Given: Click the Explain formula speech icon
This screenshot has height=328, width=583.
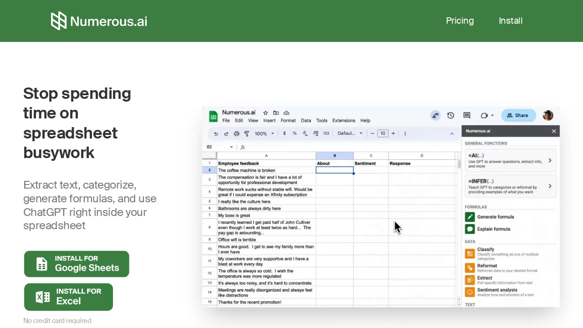Looking at the screenshot, I should [x=470, y=229].
